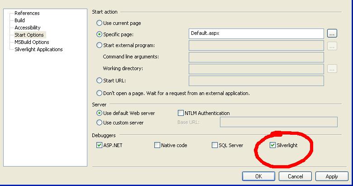Choose Start external program option
The height and width of the screenshot is (186, 353).
pos(99,45)
